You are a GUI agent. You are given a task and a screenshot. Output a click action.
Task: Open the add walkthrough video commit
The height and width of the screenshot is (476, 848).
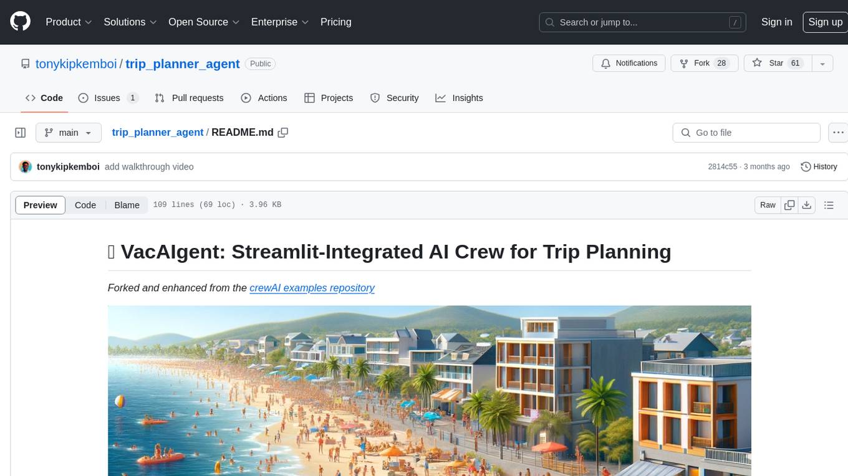click(x=149, y=167)
